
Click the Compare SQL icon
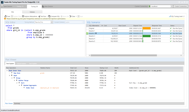(x=49, y=16)
